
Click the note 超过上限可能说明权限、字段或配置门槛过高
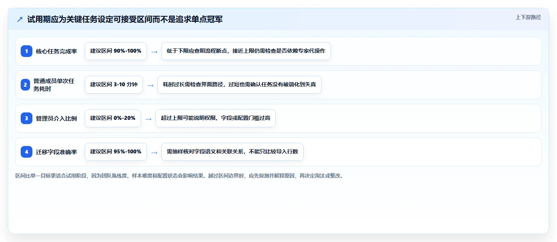[x=216, y=118]
